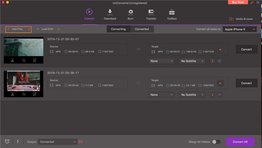Click the scissors trim icon under first video

point(12,60)
